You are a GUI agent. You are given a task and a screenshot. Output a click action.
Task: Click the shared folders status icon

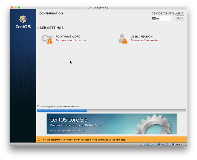[x=155, y=144]
